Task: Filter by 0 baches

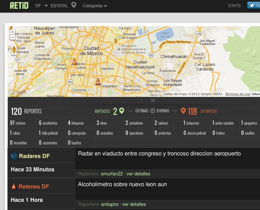Action: [x=80, y=142]
